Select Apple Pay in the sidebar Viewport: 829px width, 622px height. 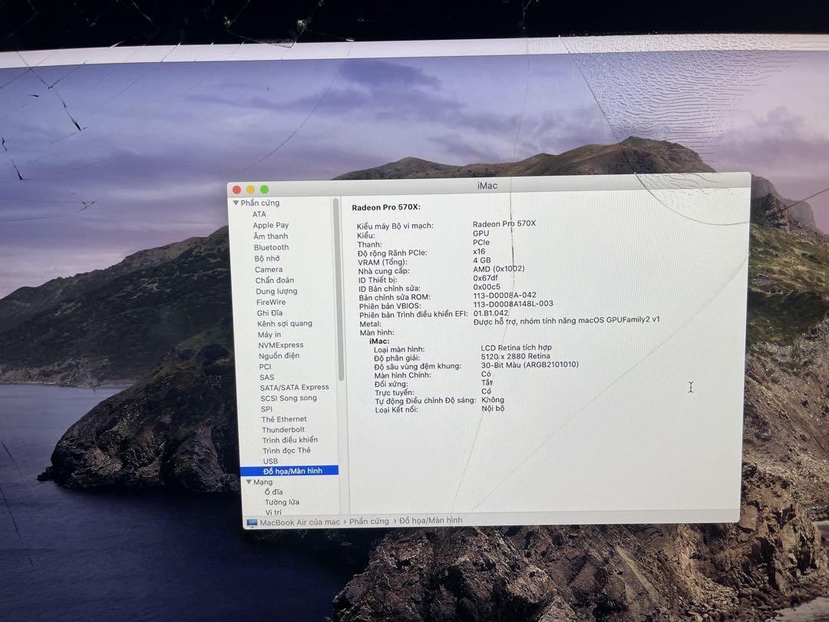(x=271, y=225)
